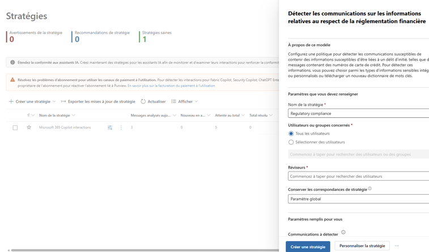Click the export arrow icon for strategy updates
Image resolution: width=429 pixels, height=252 pixels.
coord(63,101)
